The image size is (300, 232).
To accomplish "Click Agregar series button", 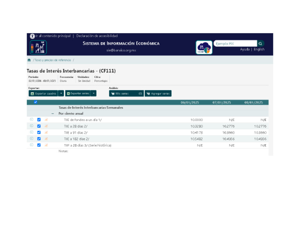I will (x=158, y=93).
